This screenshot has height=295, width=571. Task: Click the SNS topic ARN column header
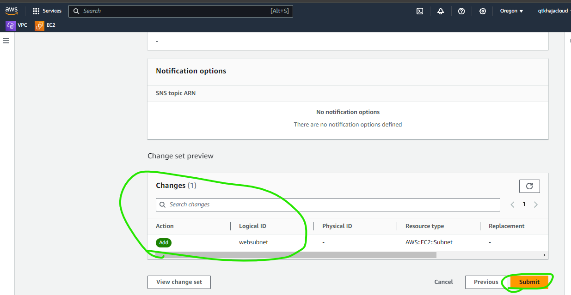pyautogui.click(x=176, y=93)
